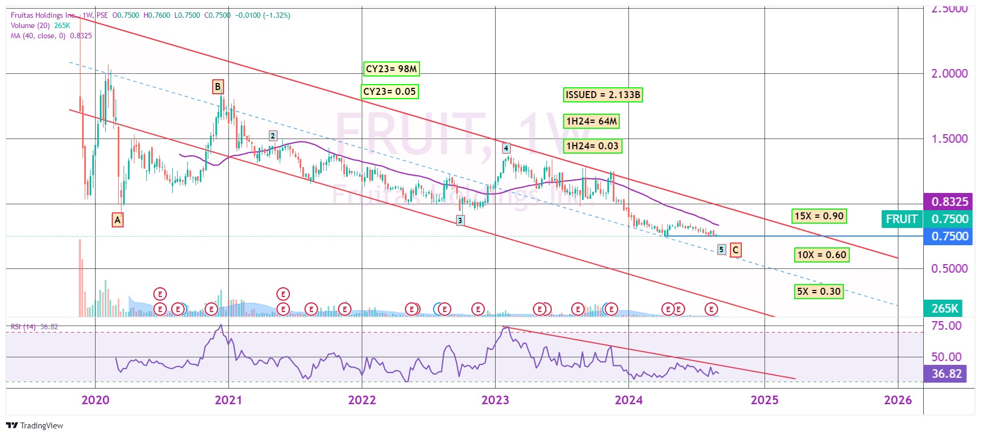981x436 pixels.
Task: Click the red wave label C
Action: click(735, 250)
